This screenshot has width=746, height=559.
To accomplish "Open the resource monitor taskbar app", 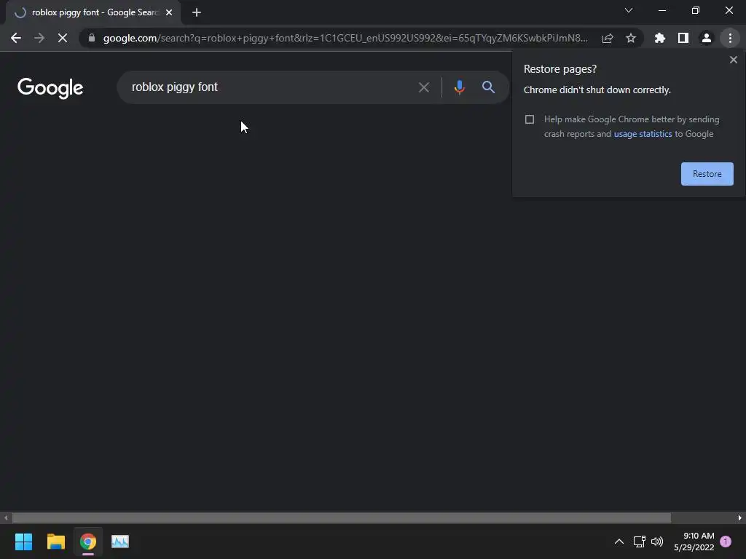I will click(120, 542).
